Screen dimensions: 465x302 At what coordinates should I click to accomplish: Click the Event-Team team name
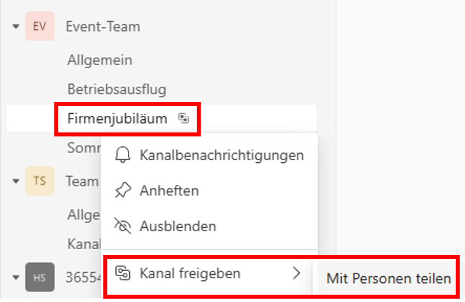point(103,26)
